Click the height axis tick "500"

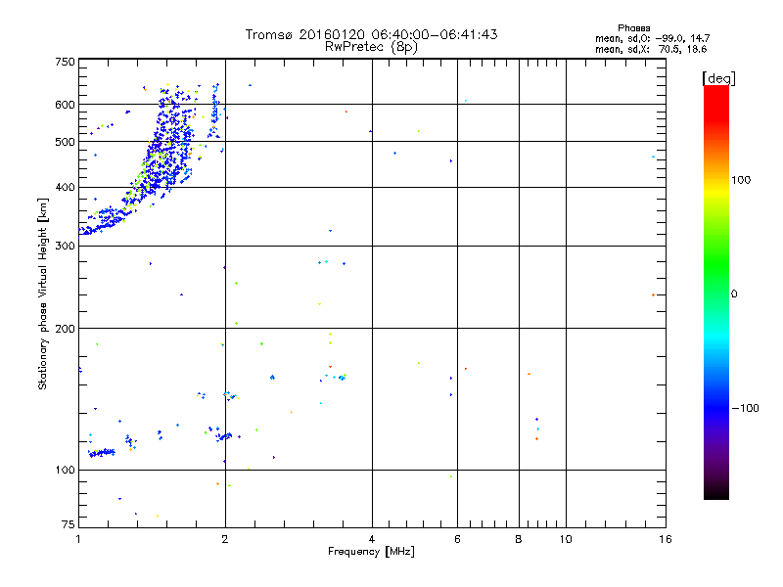click(x=65, y=142)
